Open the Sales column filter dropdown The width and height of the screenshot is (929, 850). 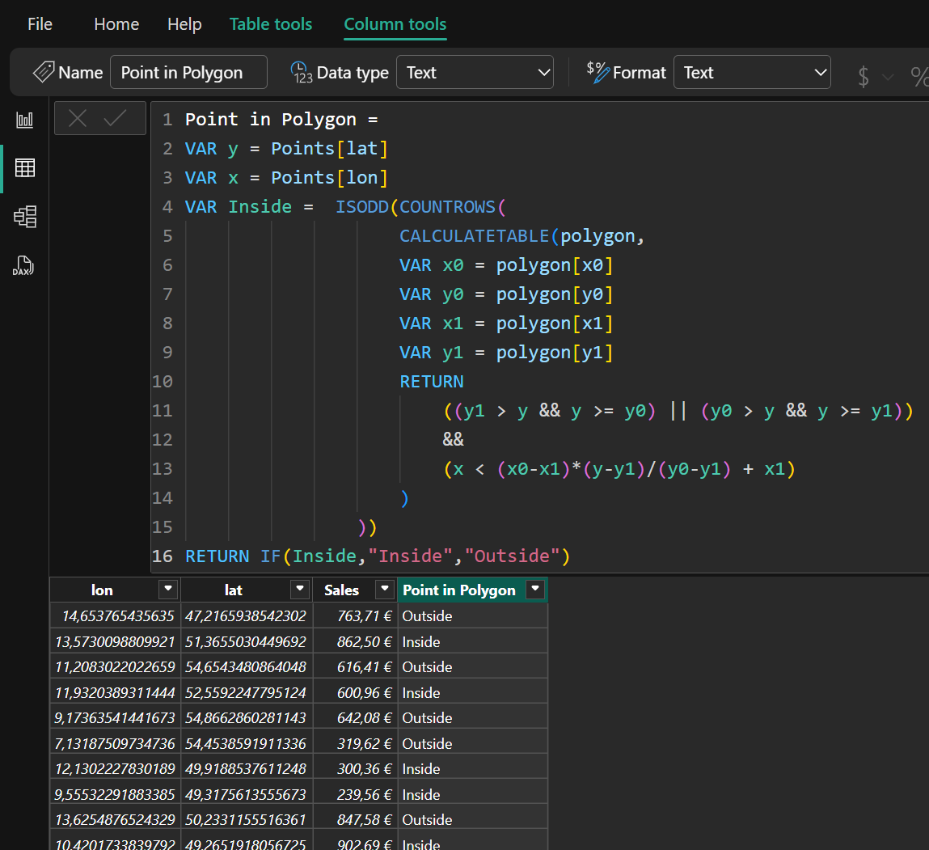click(x=385, y=590)
